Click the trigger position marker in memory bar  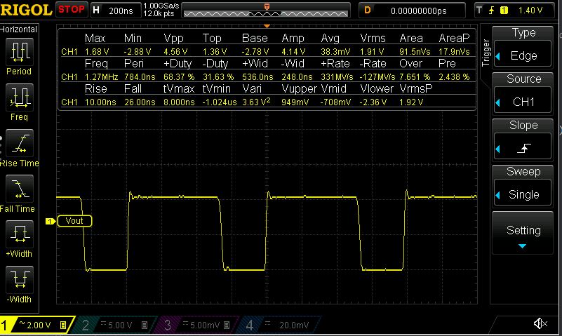[x=267, y=7]
